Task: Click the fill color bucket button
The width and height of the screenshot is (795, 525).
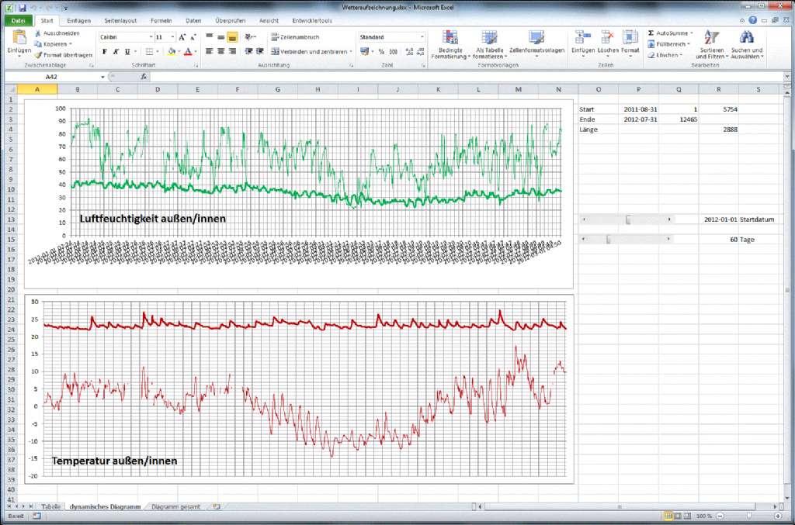Action: 172,52
